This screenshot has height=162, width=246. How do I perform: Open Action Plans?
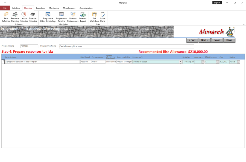(102, 17)
